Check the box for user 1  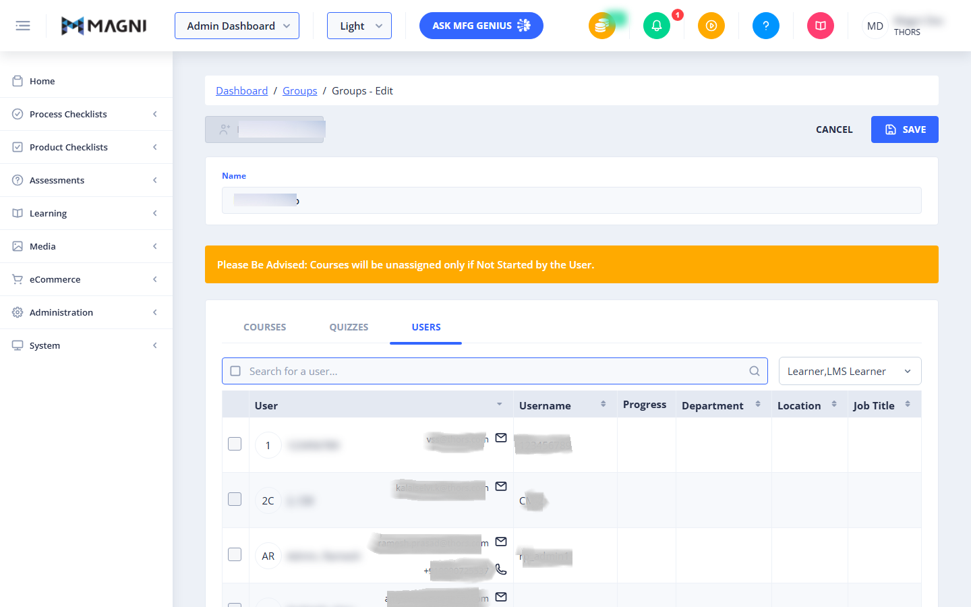(235, 444)
